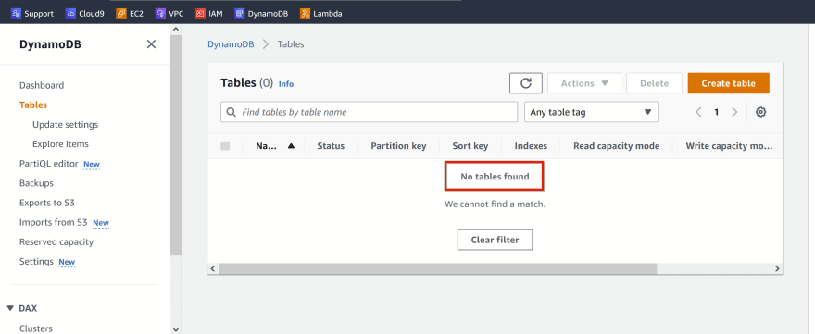Open Reserved capacity page
This screenshot has height=334, width=815.
(56, 241)
